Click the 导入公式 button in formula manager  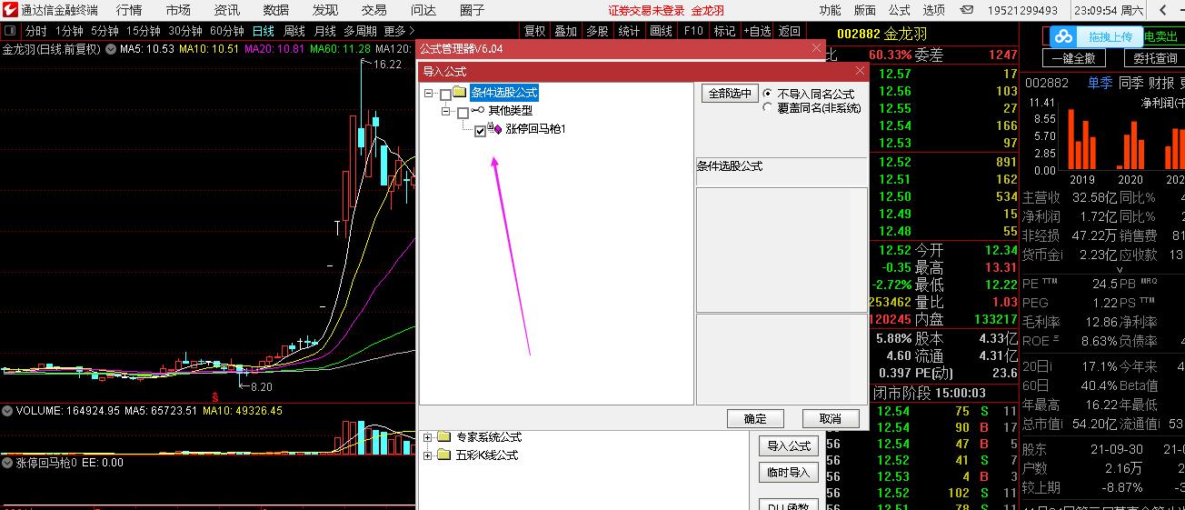pyautogui.click(x=789, y=446)
